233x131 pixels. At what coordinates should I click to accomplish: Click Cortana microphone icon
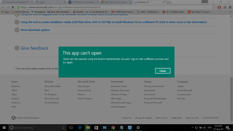[x=63, y=128]
